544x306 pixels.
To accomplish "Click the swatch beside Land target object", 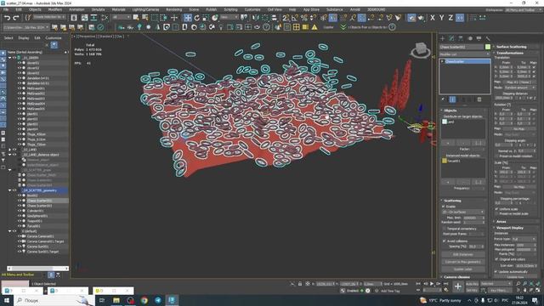I will tap(445, 122).
